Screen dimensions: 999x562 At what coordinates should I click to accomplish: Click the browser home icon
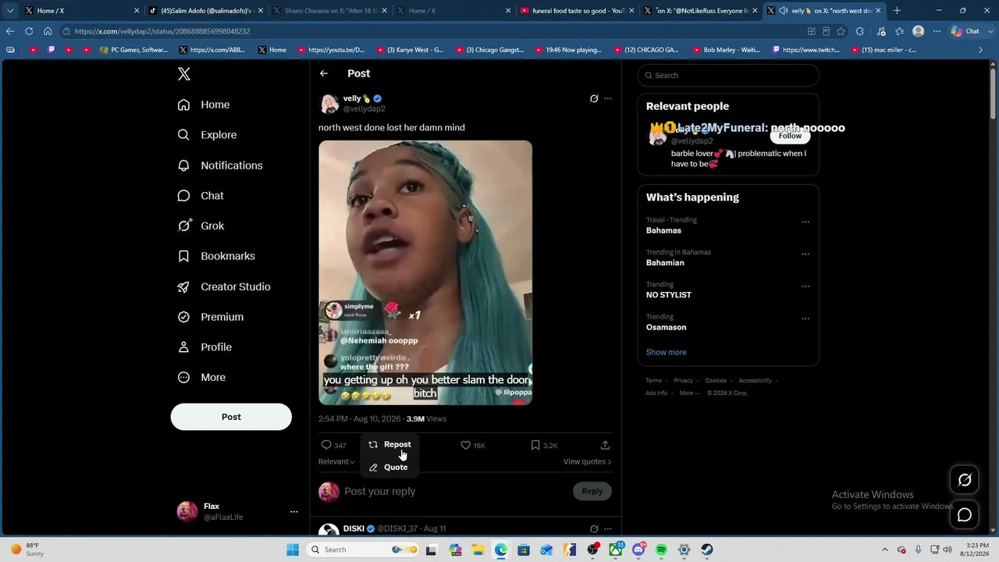(x=48, y=31)
